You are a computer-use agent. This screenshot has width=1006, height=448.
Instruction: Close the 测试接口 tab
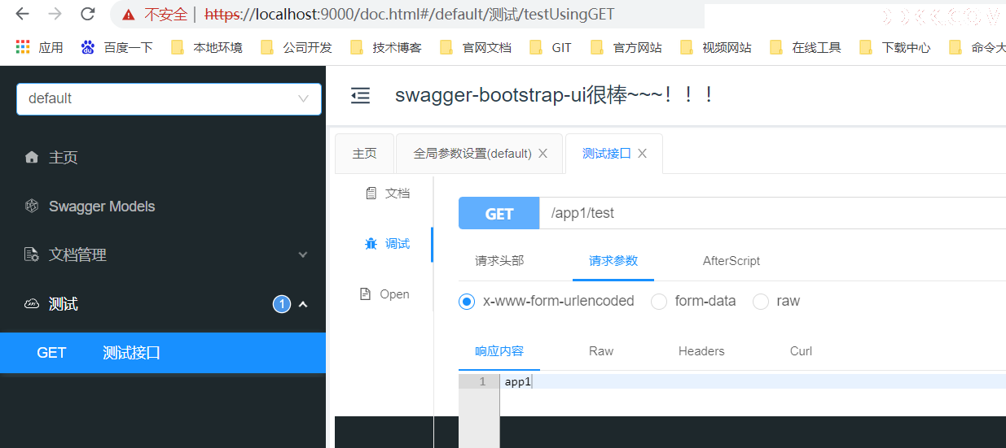pyautogui.click(x=643, y=154)
